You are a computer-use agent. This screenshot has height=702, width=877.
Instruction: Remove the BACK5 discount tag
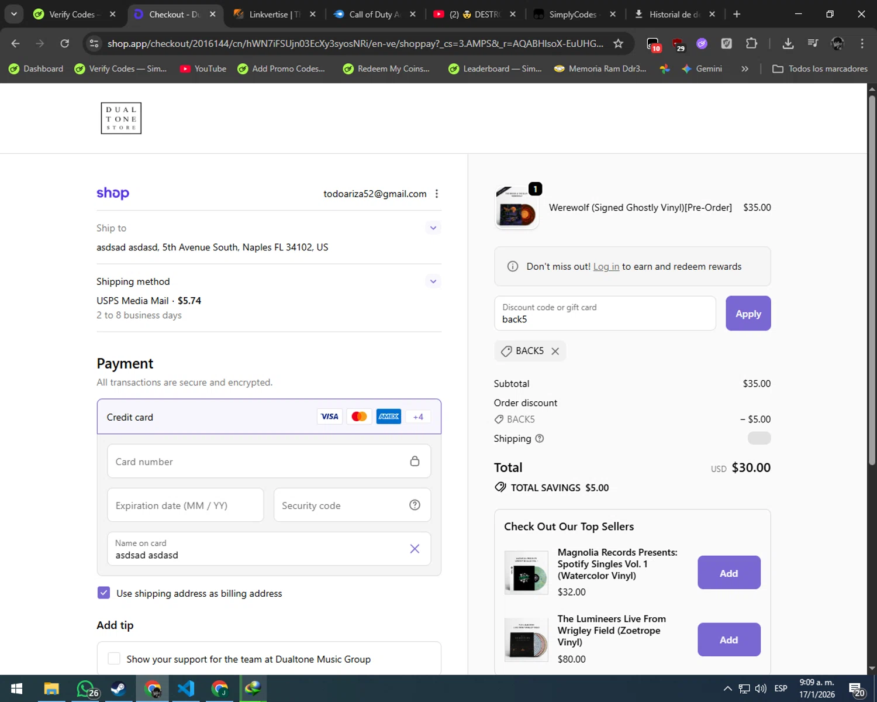555,351
